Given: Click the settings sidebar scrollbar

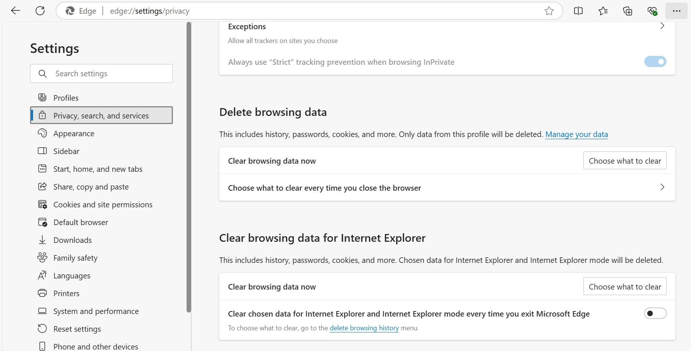Looking at the screenshot, I should tap(189, 167).
